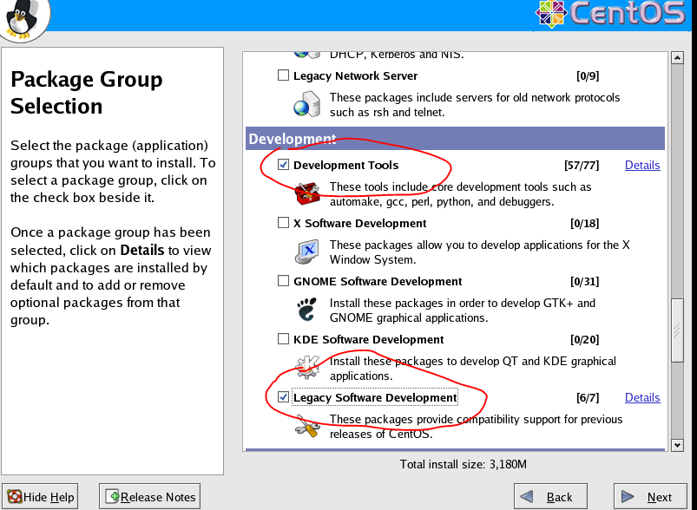The height and width of the screenshot is (510, 697).
Task: Click the Total install size text
Action: 464,464
